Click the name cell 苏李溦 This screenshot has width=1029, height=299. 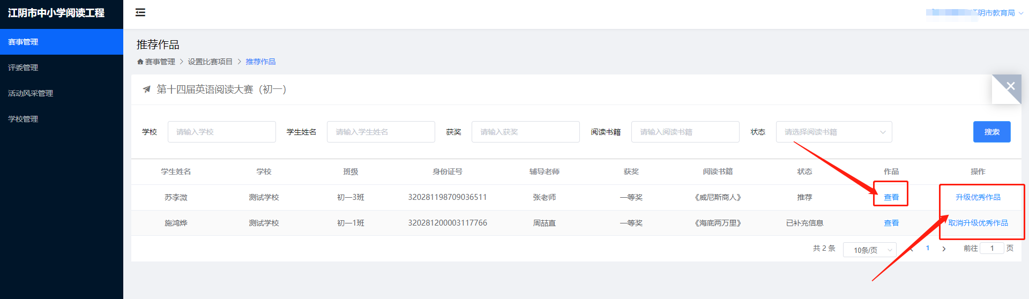click(x=176, y=197)
